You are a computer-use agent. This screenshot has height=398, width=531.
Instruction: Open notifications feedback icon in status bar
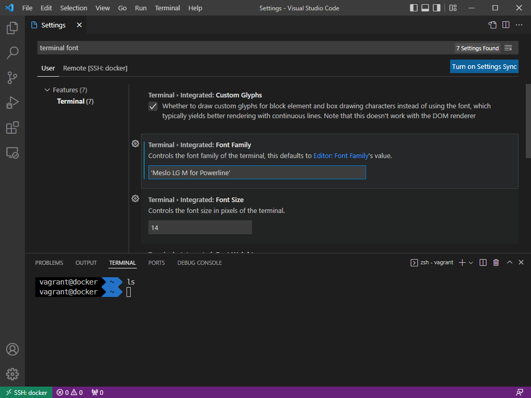point(520,393)
